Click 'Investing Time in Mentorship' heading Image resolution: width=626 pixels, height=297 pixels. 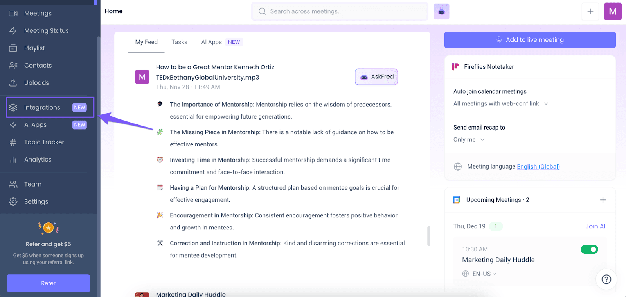pos(210,160)
